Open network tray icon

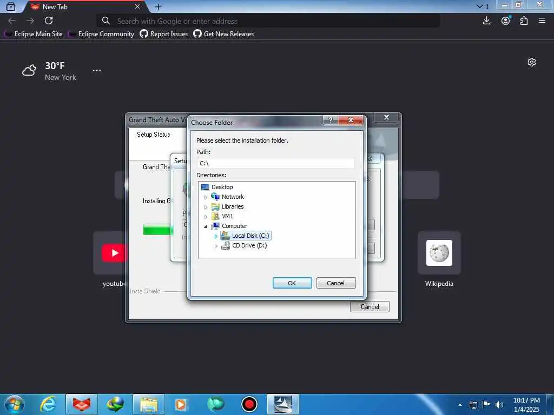473,405
